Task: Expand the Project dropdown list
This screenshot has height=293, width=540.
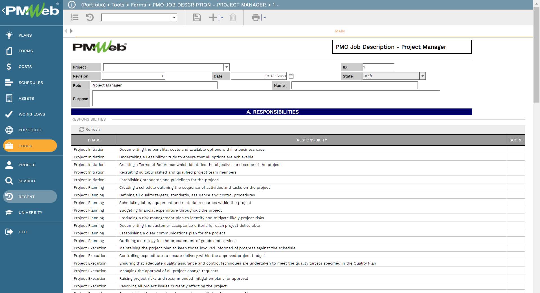Action: coord(226,67)
